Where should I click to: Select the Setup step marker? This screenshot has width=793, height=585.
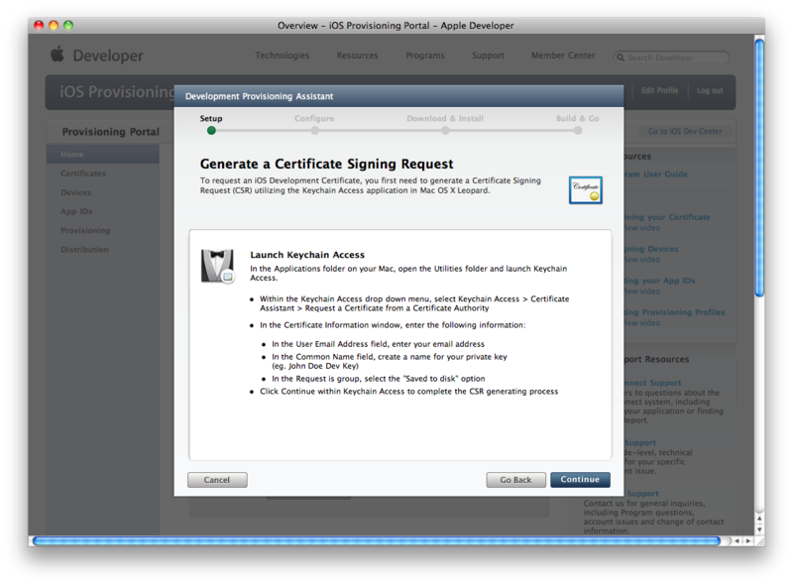(x=211, y=131)
